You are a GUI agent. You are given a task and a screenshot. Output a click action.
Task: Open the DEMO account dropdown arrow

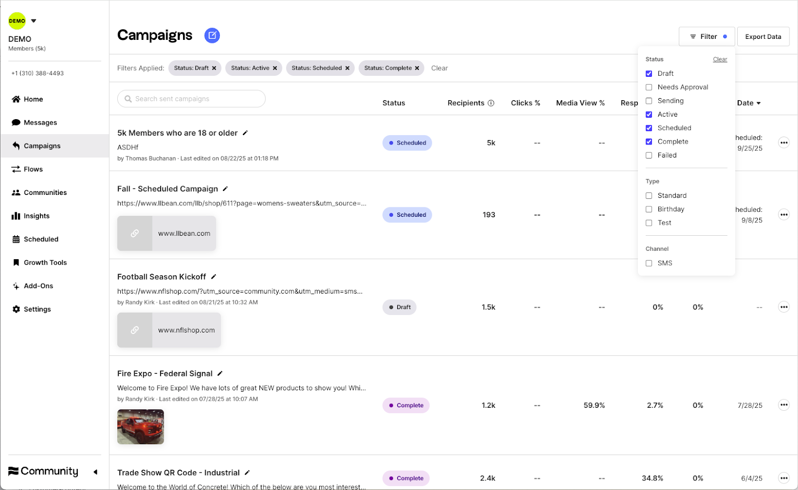click(33, 21)
